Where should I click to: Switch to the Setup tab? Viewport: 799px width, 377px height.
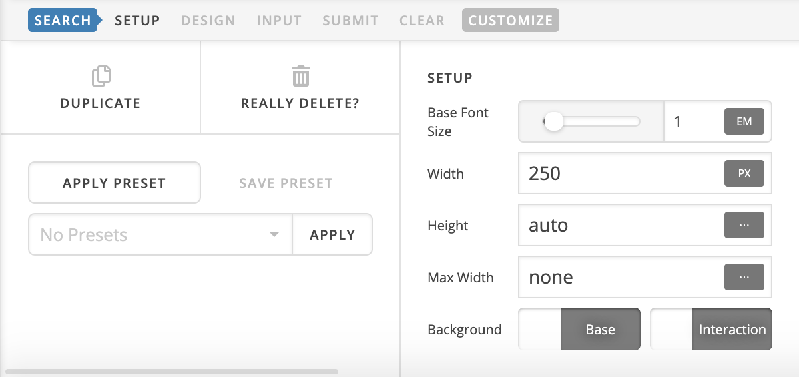click(x=137, y=21)
